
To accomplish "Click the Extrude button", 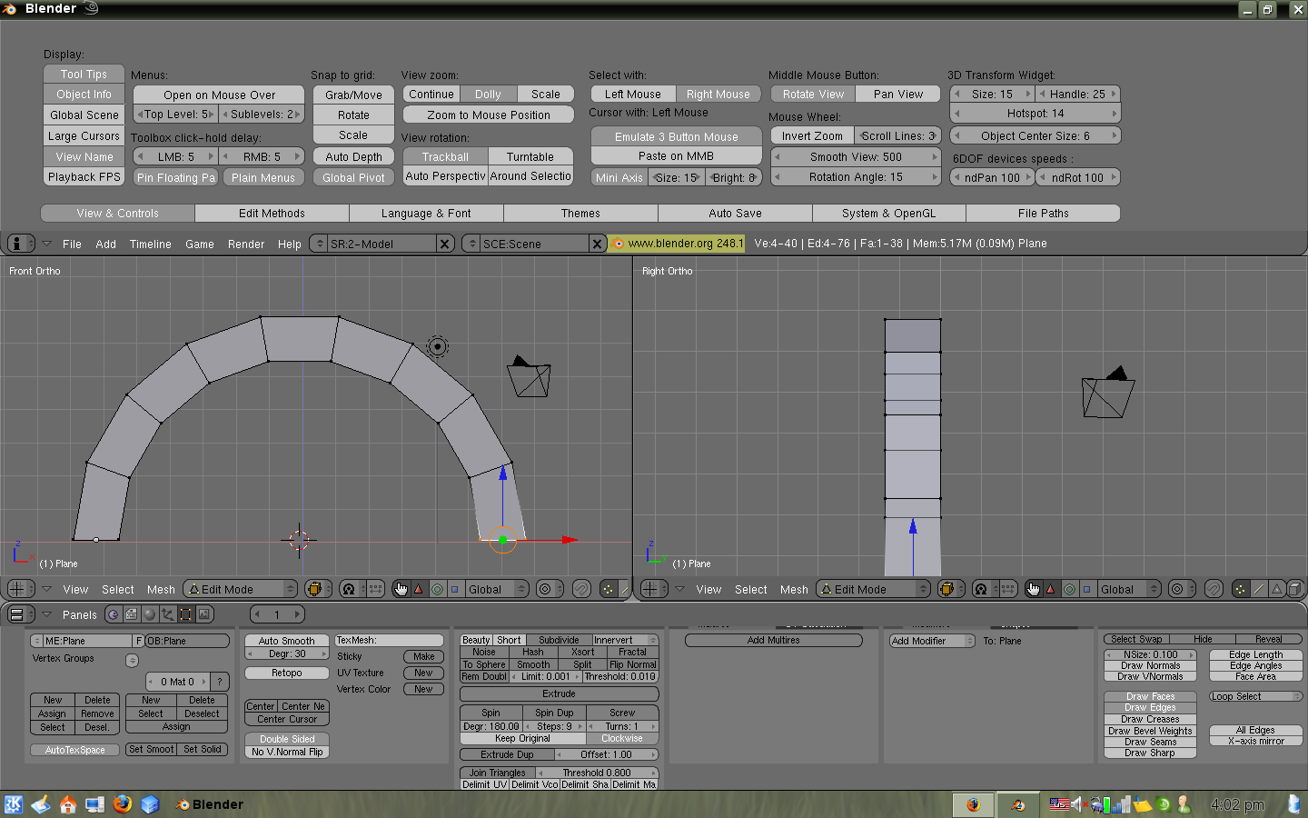I will [559, 693].
